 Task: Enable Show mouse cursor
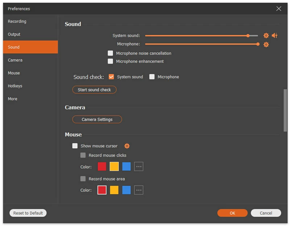(x=75, y=146)
